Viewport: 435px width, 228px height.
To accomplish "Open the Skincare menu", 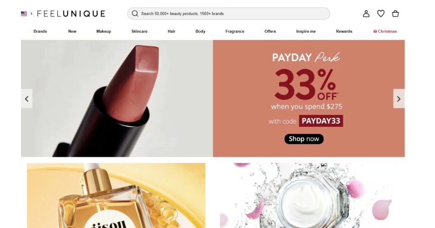I will pyautogui.click(x=139, y=31).
